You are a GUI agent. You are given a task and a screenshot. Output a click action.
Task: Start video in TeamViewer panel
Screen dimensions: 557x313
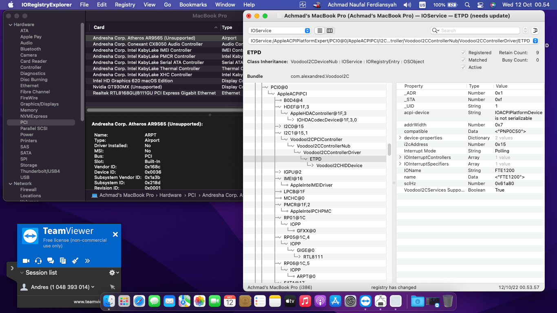click(26, 261)
